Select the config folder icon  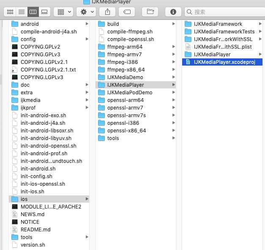pos(15,39)
